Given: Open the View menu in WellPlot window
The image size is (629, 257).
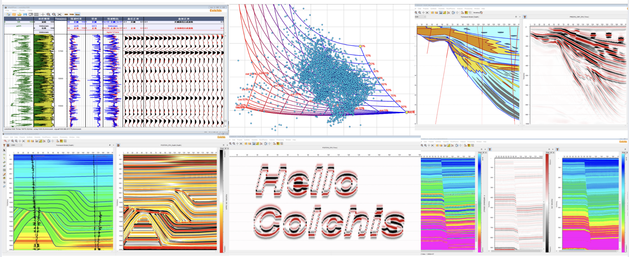Looking at the screenshot, I should tap(14, 10).
